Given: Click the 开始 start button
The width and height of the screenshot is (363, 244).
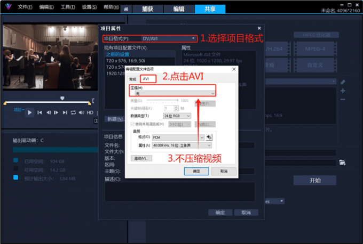Looking at the screenshot, I should click(x=315, y=180).
